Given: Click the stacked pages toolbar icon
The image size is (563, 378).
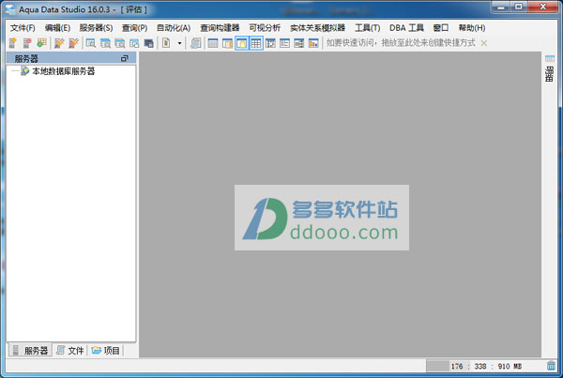Looking at the screenshot, I should click(x=196, y=43).
